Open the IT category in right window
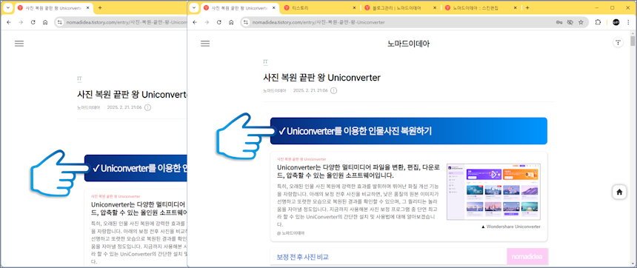This screenshot has height=268, width=637. tap(265, 61)
